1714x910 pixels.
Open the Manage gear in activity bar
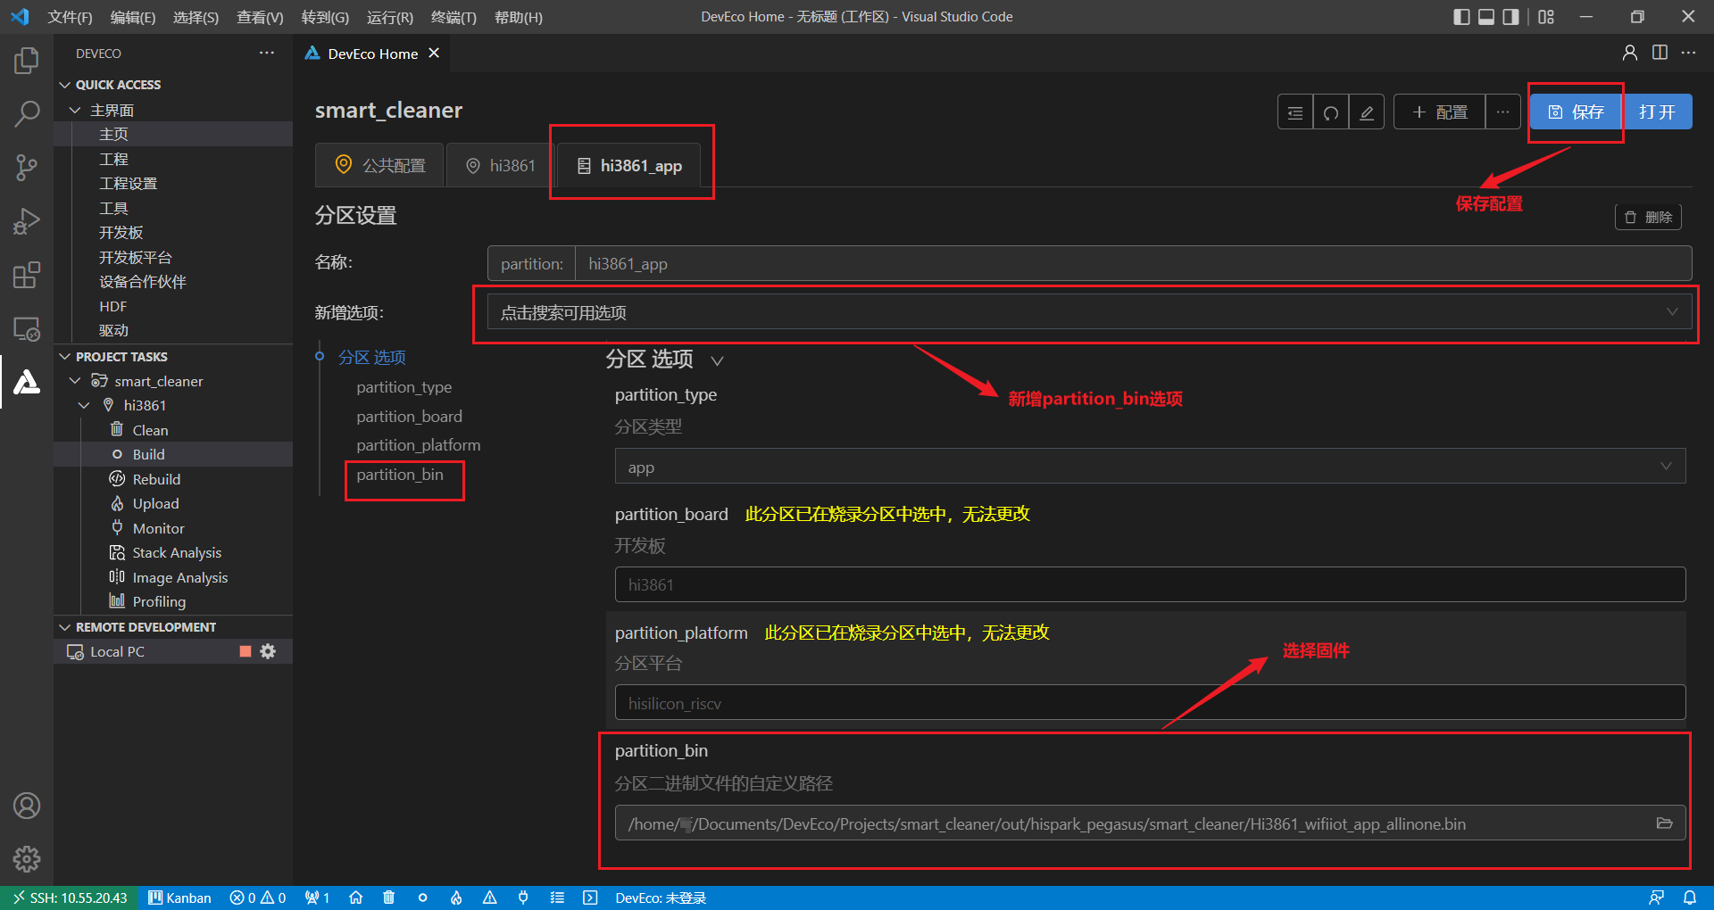[x=27, y=859]
